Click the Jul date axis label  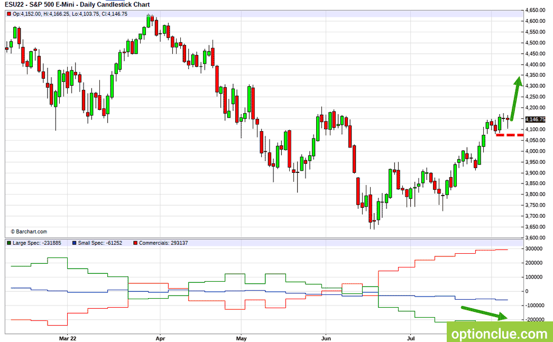[x=410, y=338]
